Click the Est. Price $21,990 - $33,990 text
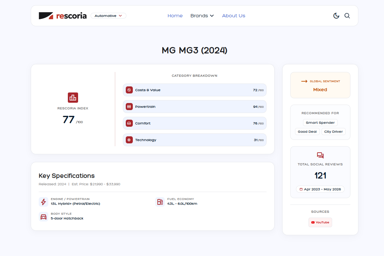The width and height of the screenshot is (384, 256). [x=96, y=184]
